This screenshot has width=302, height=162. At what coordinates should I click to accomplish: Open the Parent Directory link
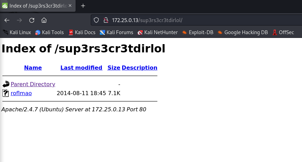pos(33,84)
